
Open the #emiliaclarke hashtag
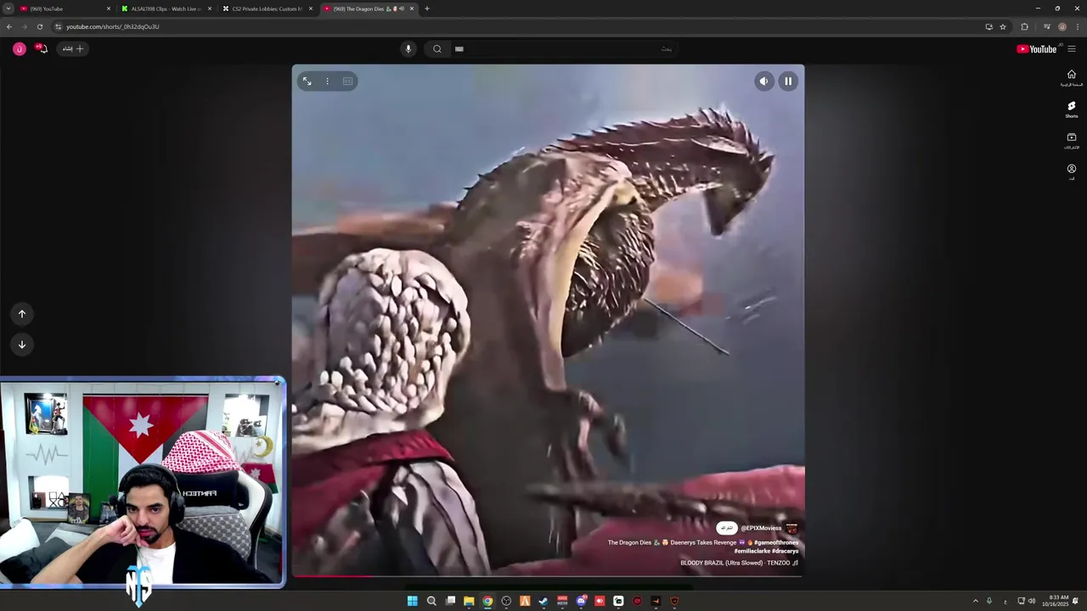(x=752, y=551)
